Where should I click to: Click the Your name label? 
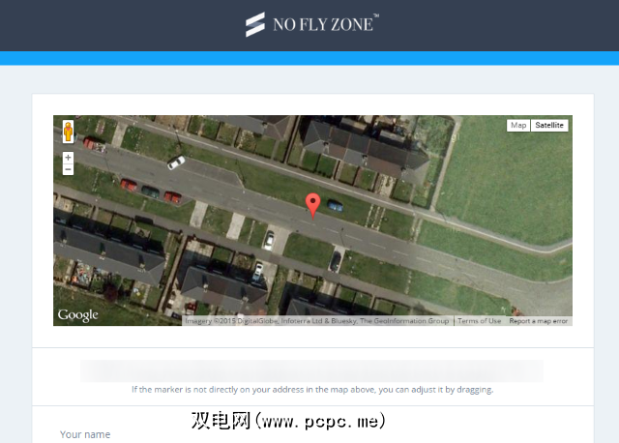[85, 434]
